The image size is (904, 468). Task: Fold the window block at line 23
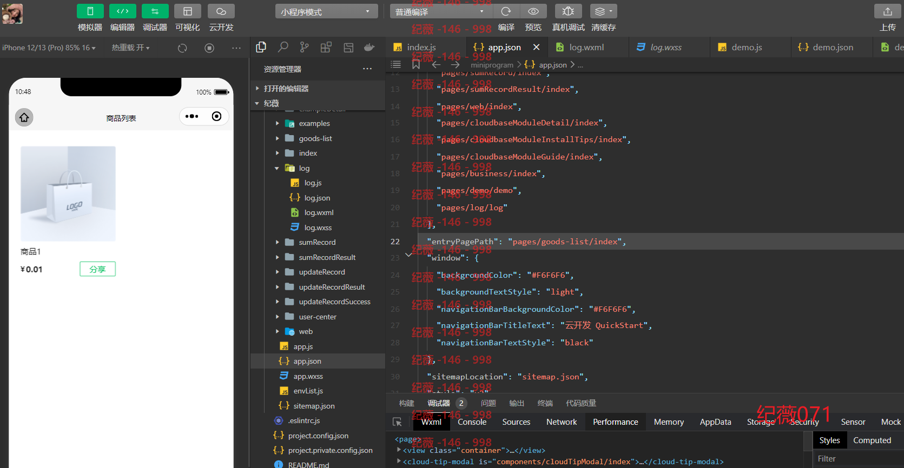(408, 255)
